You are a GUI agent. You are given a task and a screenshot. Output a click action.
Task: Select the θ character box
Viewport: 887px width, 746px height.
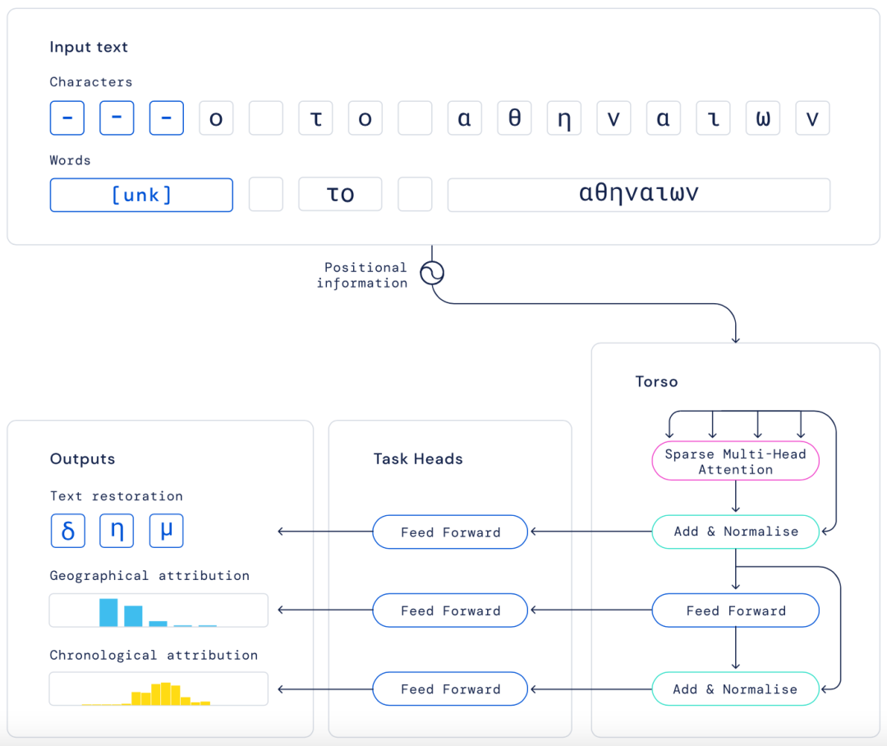tap(514, 118)
